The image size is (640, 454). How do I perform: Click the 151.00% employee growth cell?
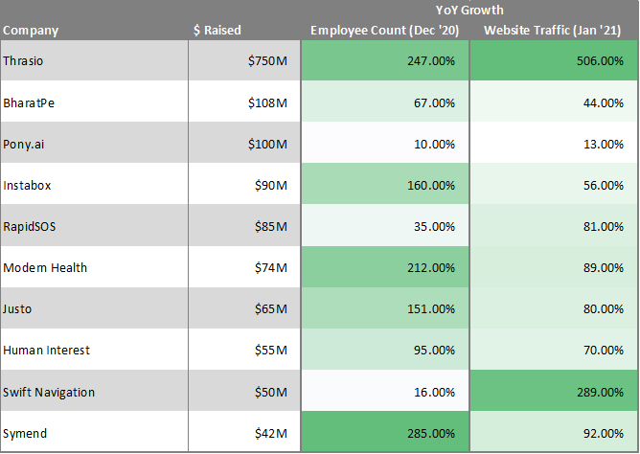tap(385, 308)
